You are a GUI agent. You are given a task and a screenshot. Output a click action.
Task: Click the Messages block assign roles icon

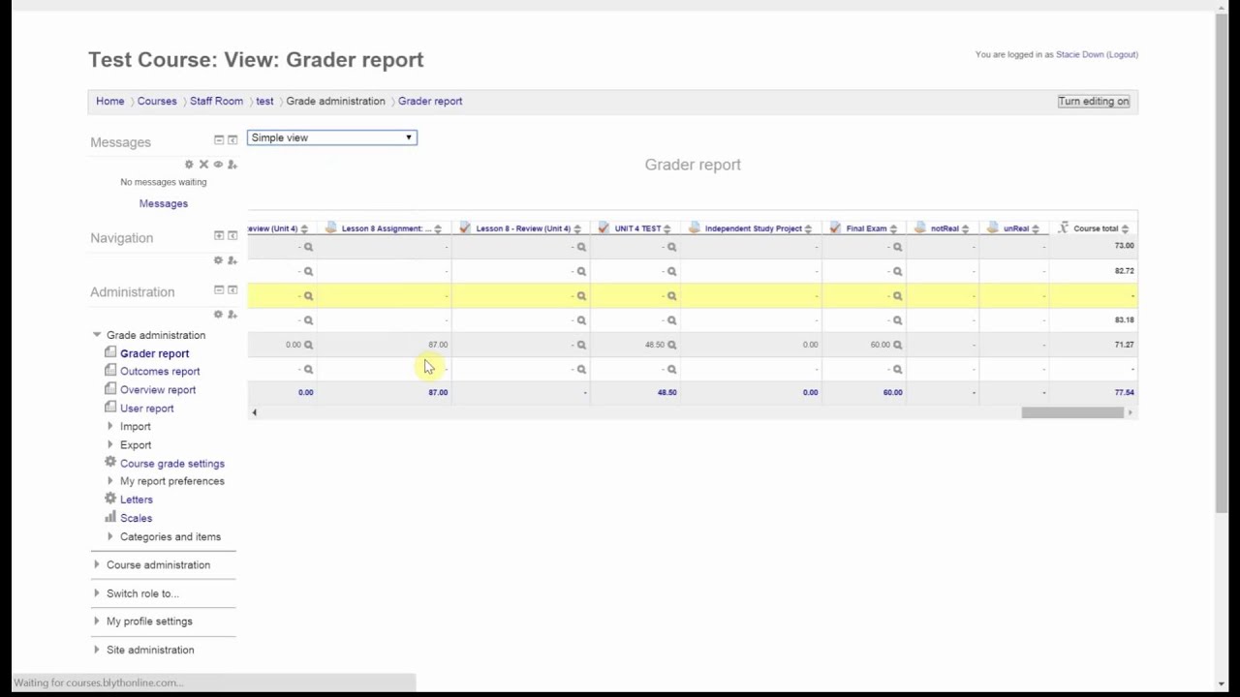click(232, 165)
